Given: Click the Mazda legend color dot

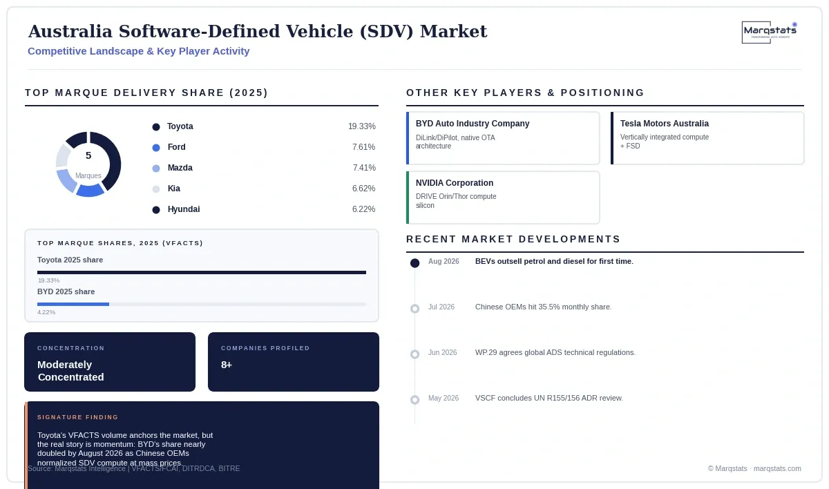Looking at the screenshot, I should point(156,169).
